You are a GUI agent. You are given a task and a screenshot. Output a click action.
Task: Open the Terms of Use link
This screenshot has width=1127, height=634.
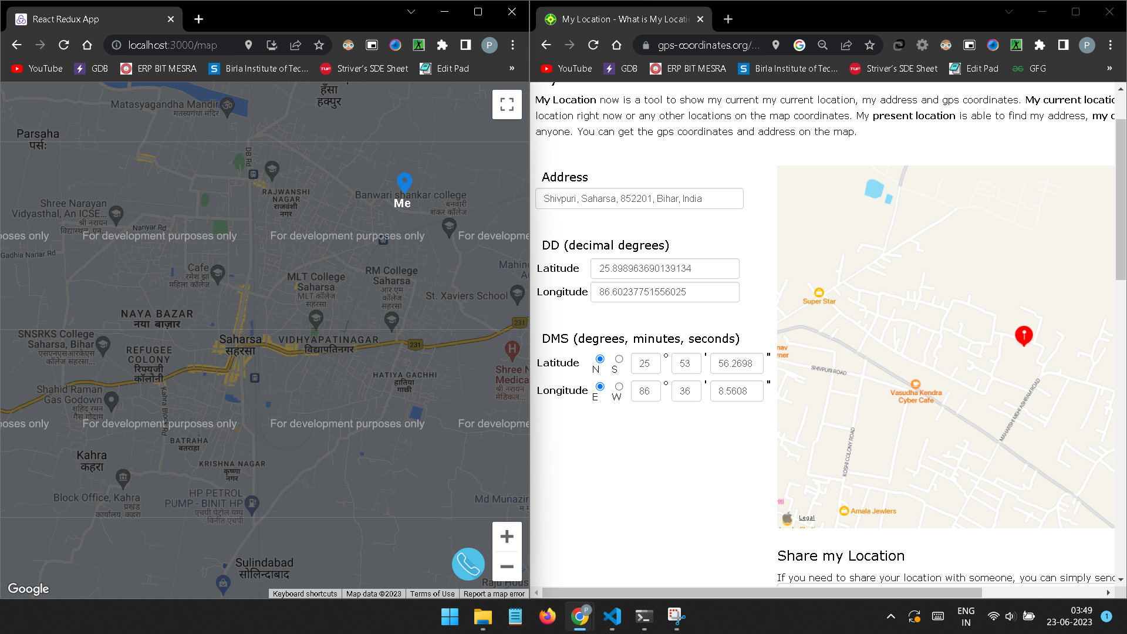tap(432, 594)
